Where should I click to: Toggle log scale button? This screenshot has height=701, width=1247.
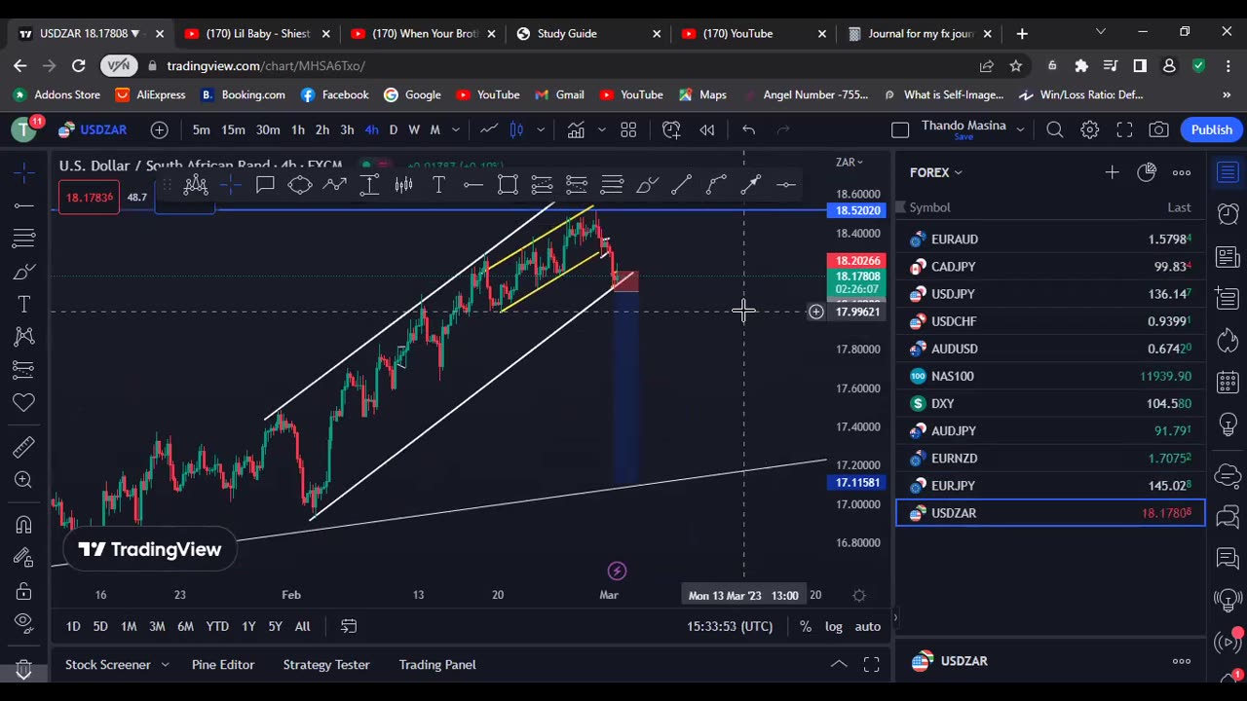click(834, 626)
